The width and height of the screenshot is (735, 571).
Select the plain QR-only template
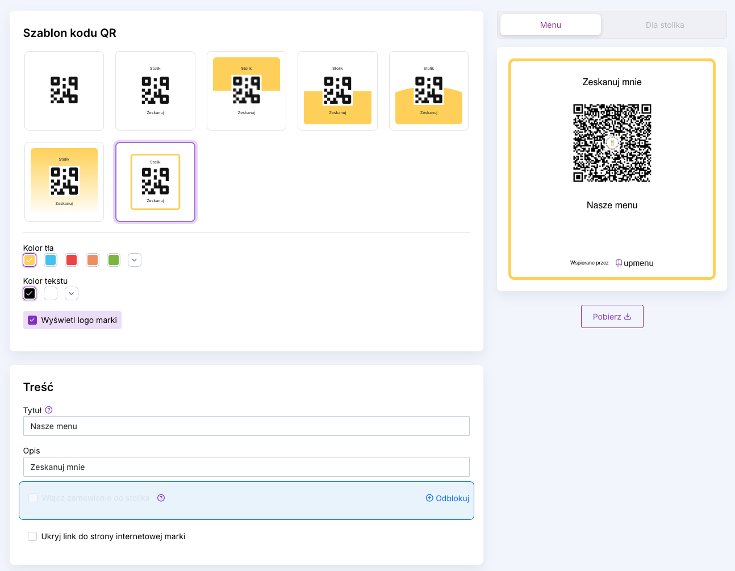click(x=64, y=91)
